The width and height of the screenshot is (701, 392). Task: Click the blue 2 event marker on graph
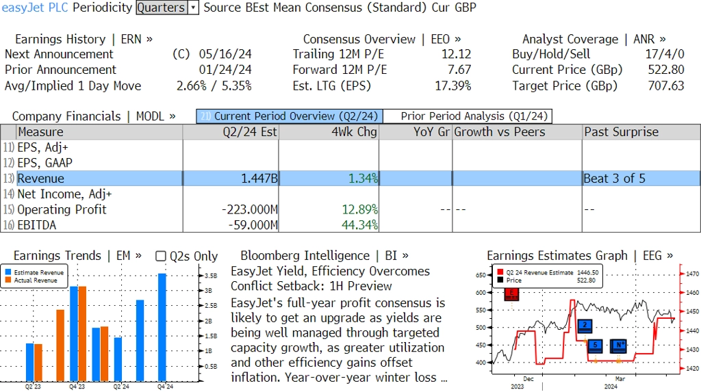[585, 326]
